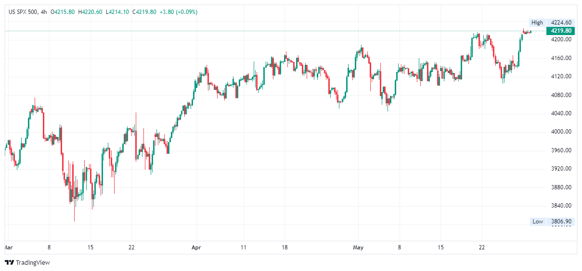Viewport: 582px width, 271px height.
Task: Click the TradingView logo icon
Action: (x=9, y=262)
